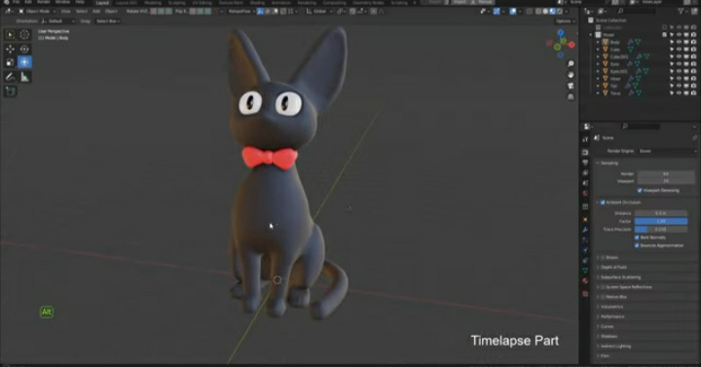
Task: Collapse the Model collection in outliner
Action: (x=591, y=35)
